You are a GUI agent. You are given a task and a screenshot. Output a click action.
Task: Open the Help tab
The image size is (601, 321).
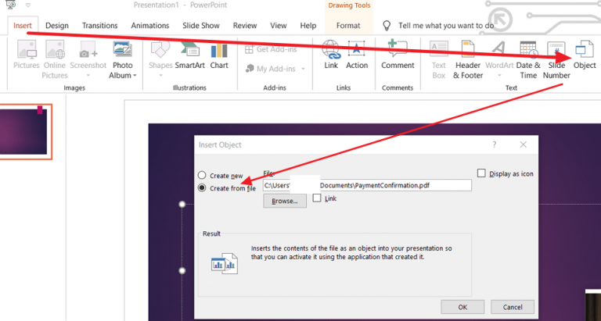(308, 26)
